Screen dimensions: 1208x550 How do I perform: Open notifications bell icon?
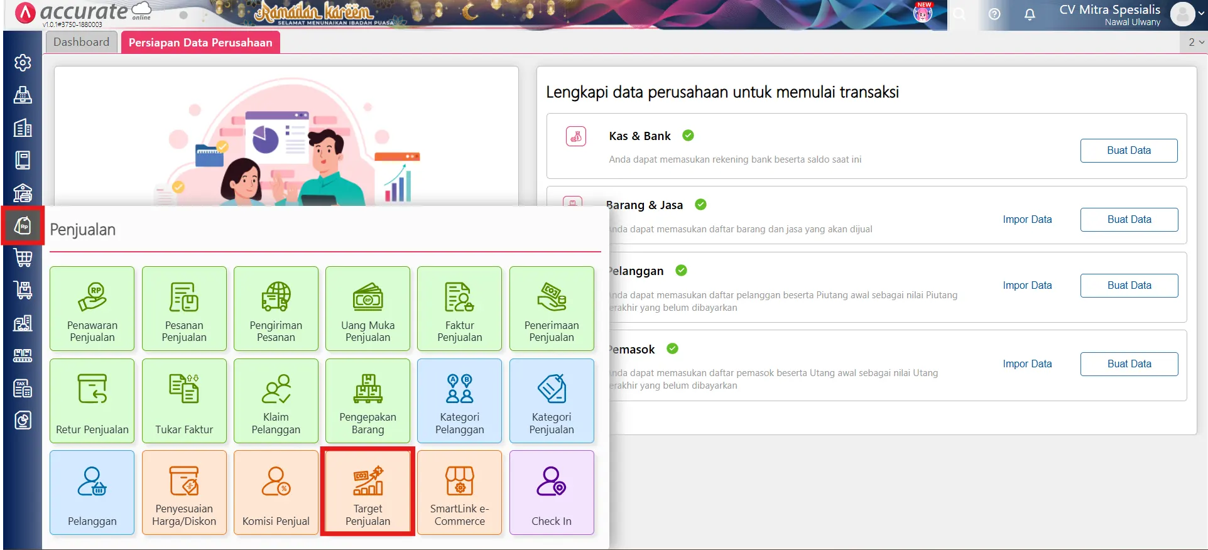tap(1030, 14)
